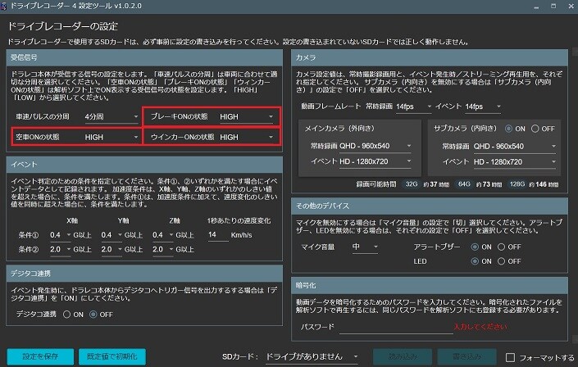578x367 pixels.
Task: Click the vertical scrollbar on the right
Action: pyautogui.click(x=575, y=195)
